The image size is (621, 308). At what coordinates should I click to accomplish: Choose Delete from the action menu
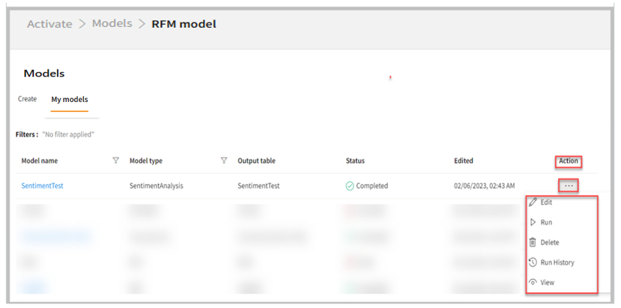[549, 242]
